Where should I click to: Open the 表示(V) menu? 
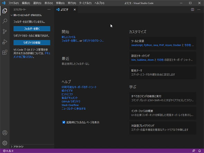[48, 3]
